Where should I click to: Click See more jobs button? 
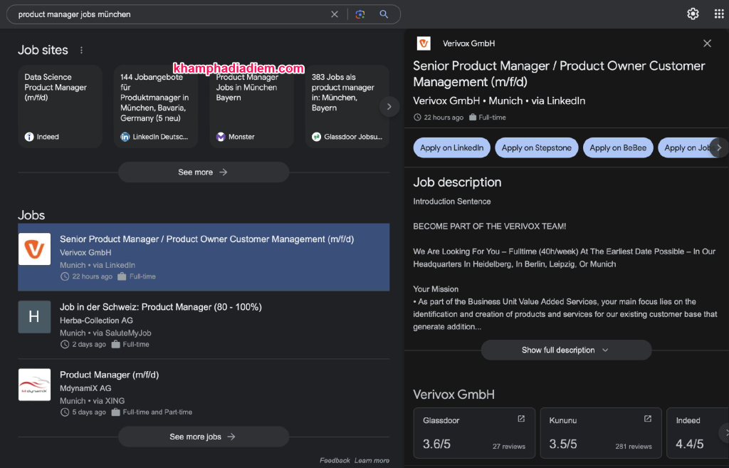203,437
